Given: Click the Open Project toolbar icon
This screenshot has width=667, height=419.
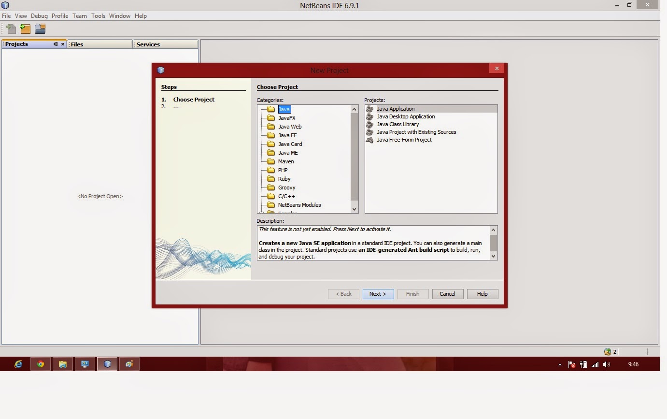Looking at the screenshot, I should (40, 29).
